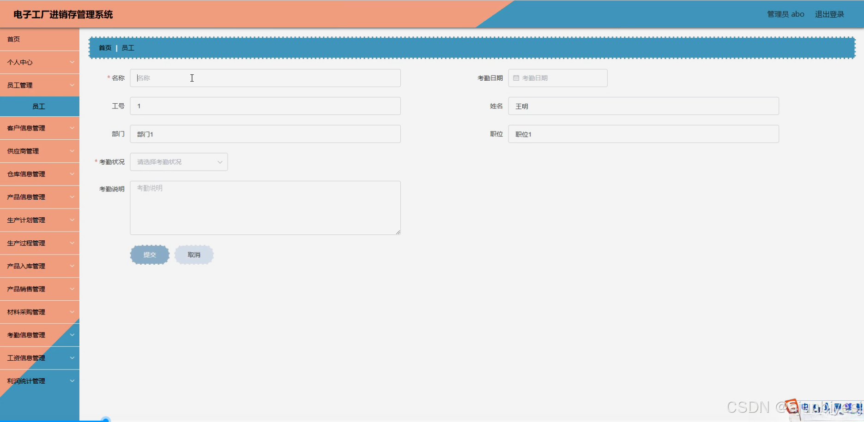Viewport: 864px width, 422px height.
Task: Click 员工 breadcrumb item
Action: 128,48
